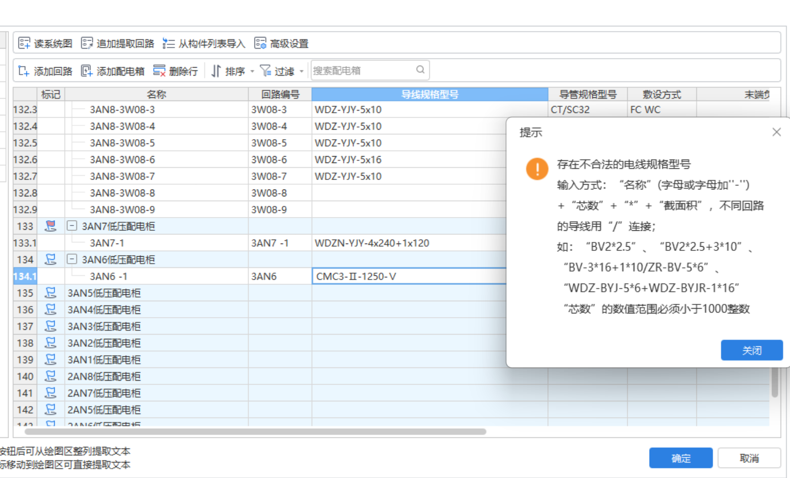This screenshot has height=478, width=790.
Task: Click the red flag marker on row 133
Action: click(x=50, y=226)
